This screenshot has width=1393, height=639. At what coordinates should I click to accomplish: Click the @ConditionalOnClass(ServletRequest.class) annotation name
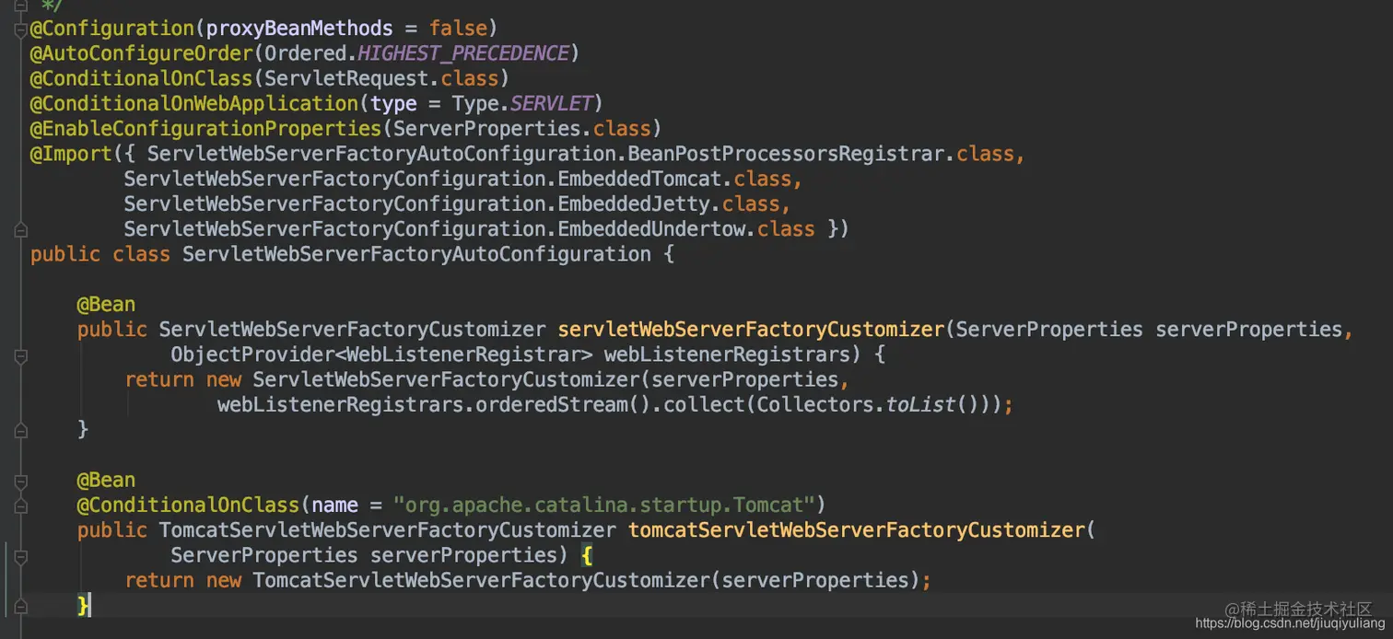(x=141, y=78)
